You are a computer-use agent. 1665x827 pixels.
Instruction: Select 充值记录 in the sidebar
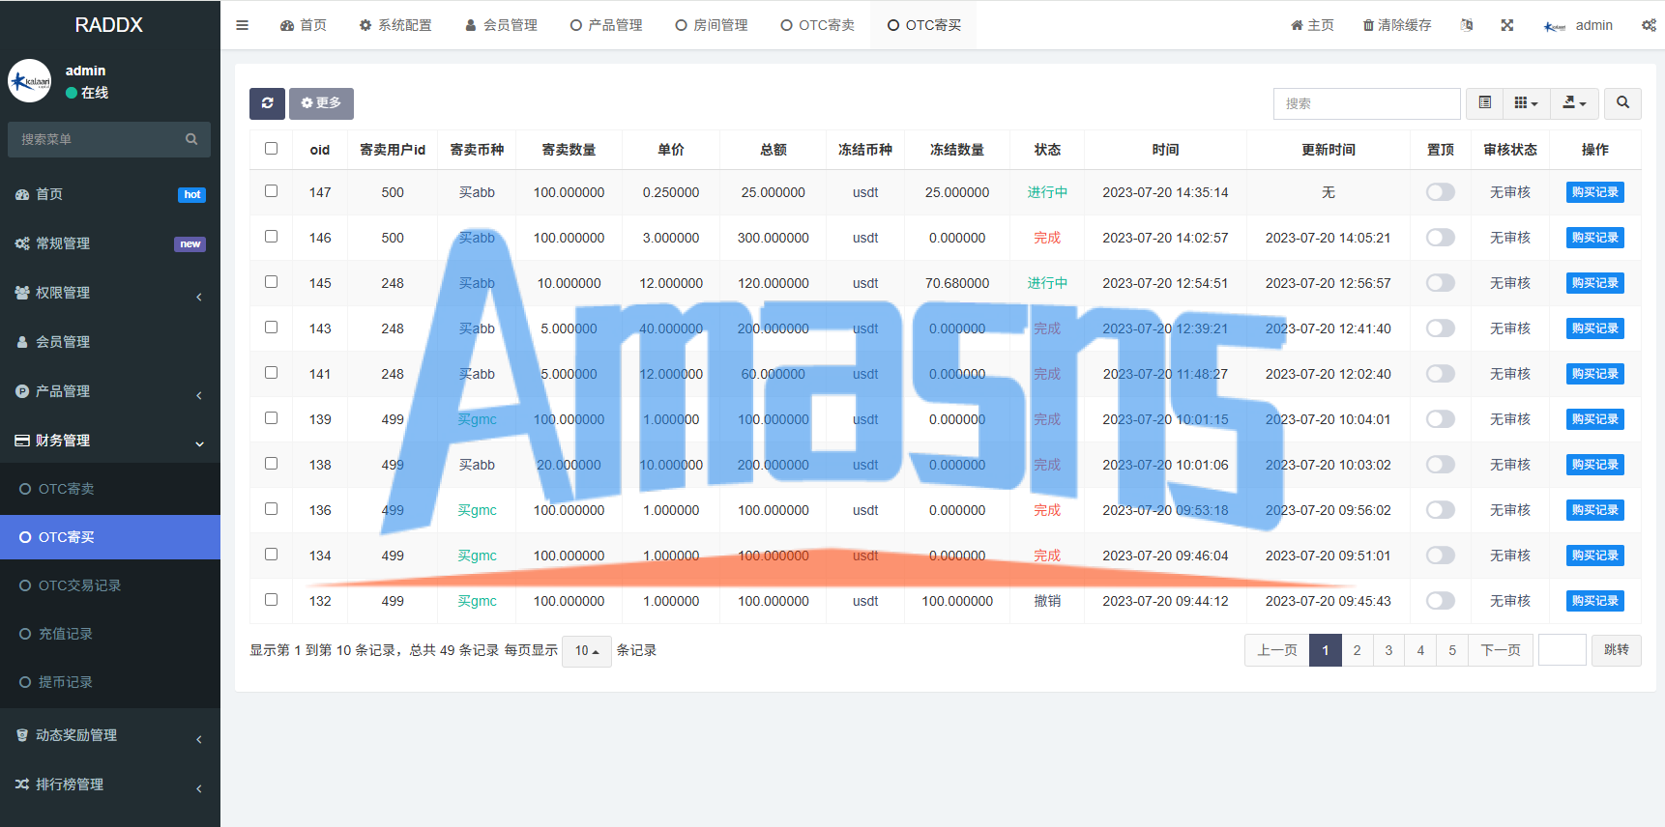[110, 634]
